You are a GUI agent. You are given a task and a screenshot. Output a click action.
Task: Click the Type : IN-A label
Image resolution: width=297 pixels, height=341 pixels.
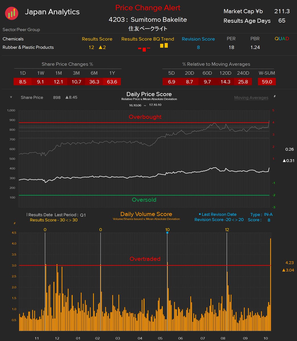tap(261, 215)
